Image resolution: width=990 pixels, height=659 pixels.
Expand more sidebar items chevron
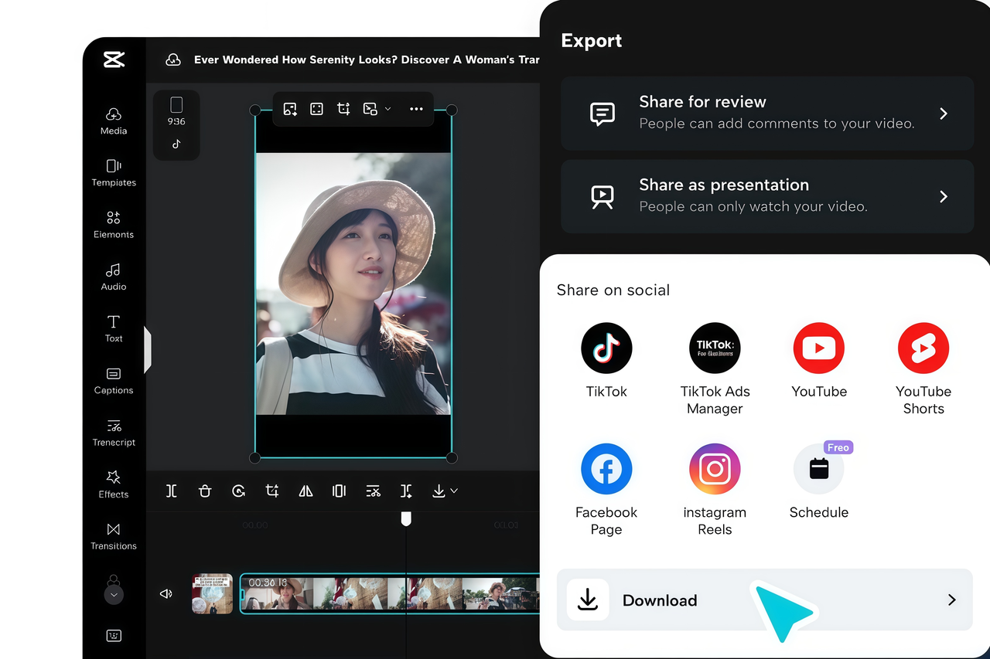tap(114, 595)
